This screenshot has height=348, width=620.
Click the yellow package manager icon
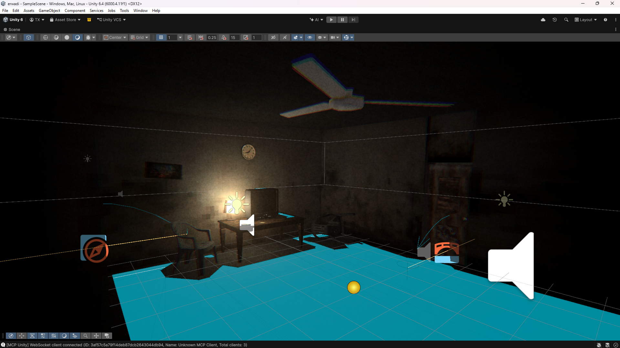click(x=89, y=20)
